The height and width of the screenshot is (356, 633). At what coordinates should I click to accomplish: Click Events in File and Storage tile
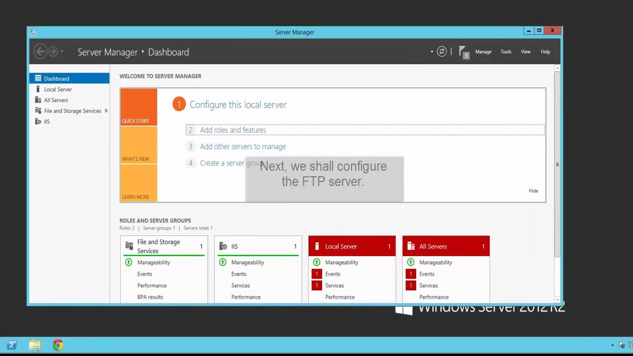pyautogui.click(x=145, y=274)
